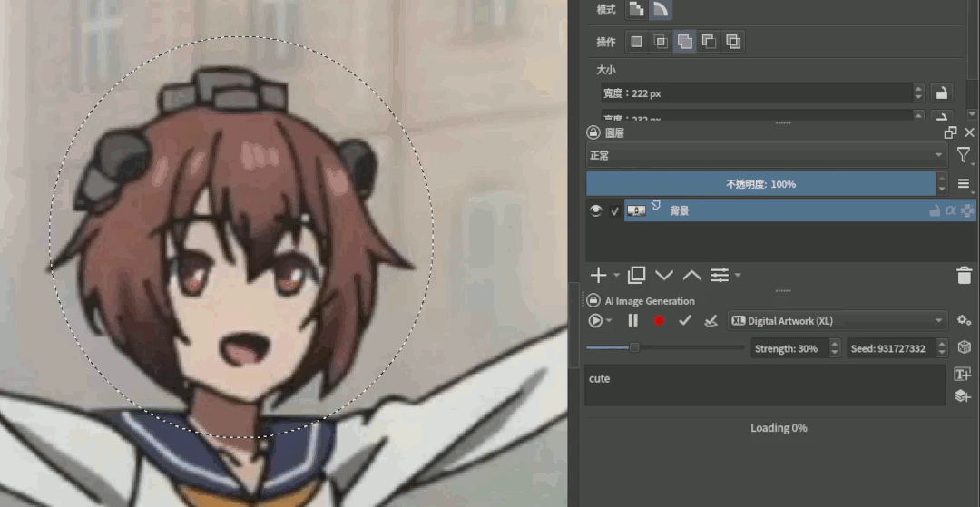Move the layer down with the arrow

click(x=664, y=275)
